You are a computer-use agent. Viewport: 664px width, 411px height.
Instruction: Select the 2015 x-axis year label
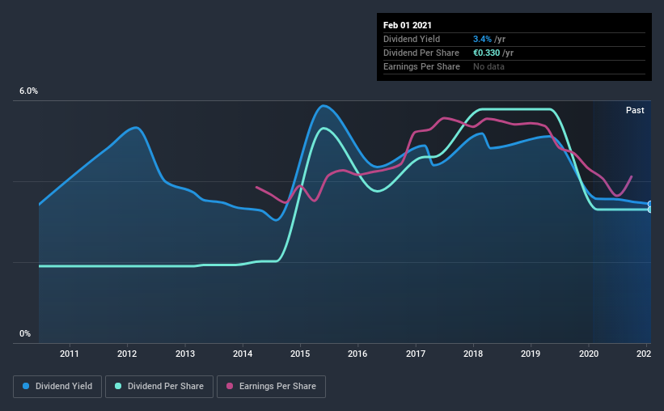pyautogui.click(x=300, y=354)
